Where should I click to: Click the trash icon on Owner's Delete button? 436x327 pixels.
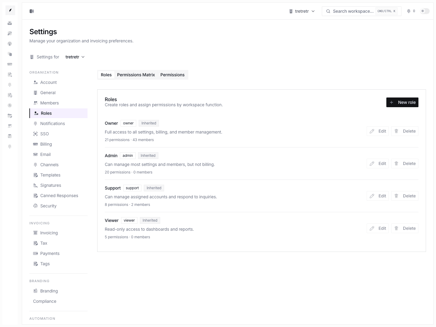click(396, 131)
